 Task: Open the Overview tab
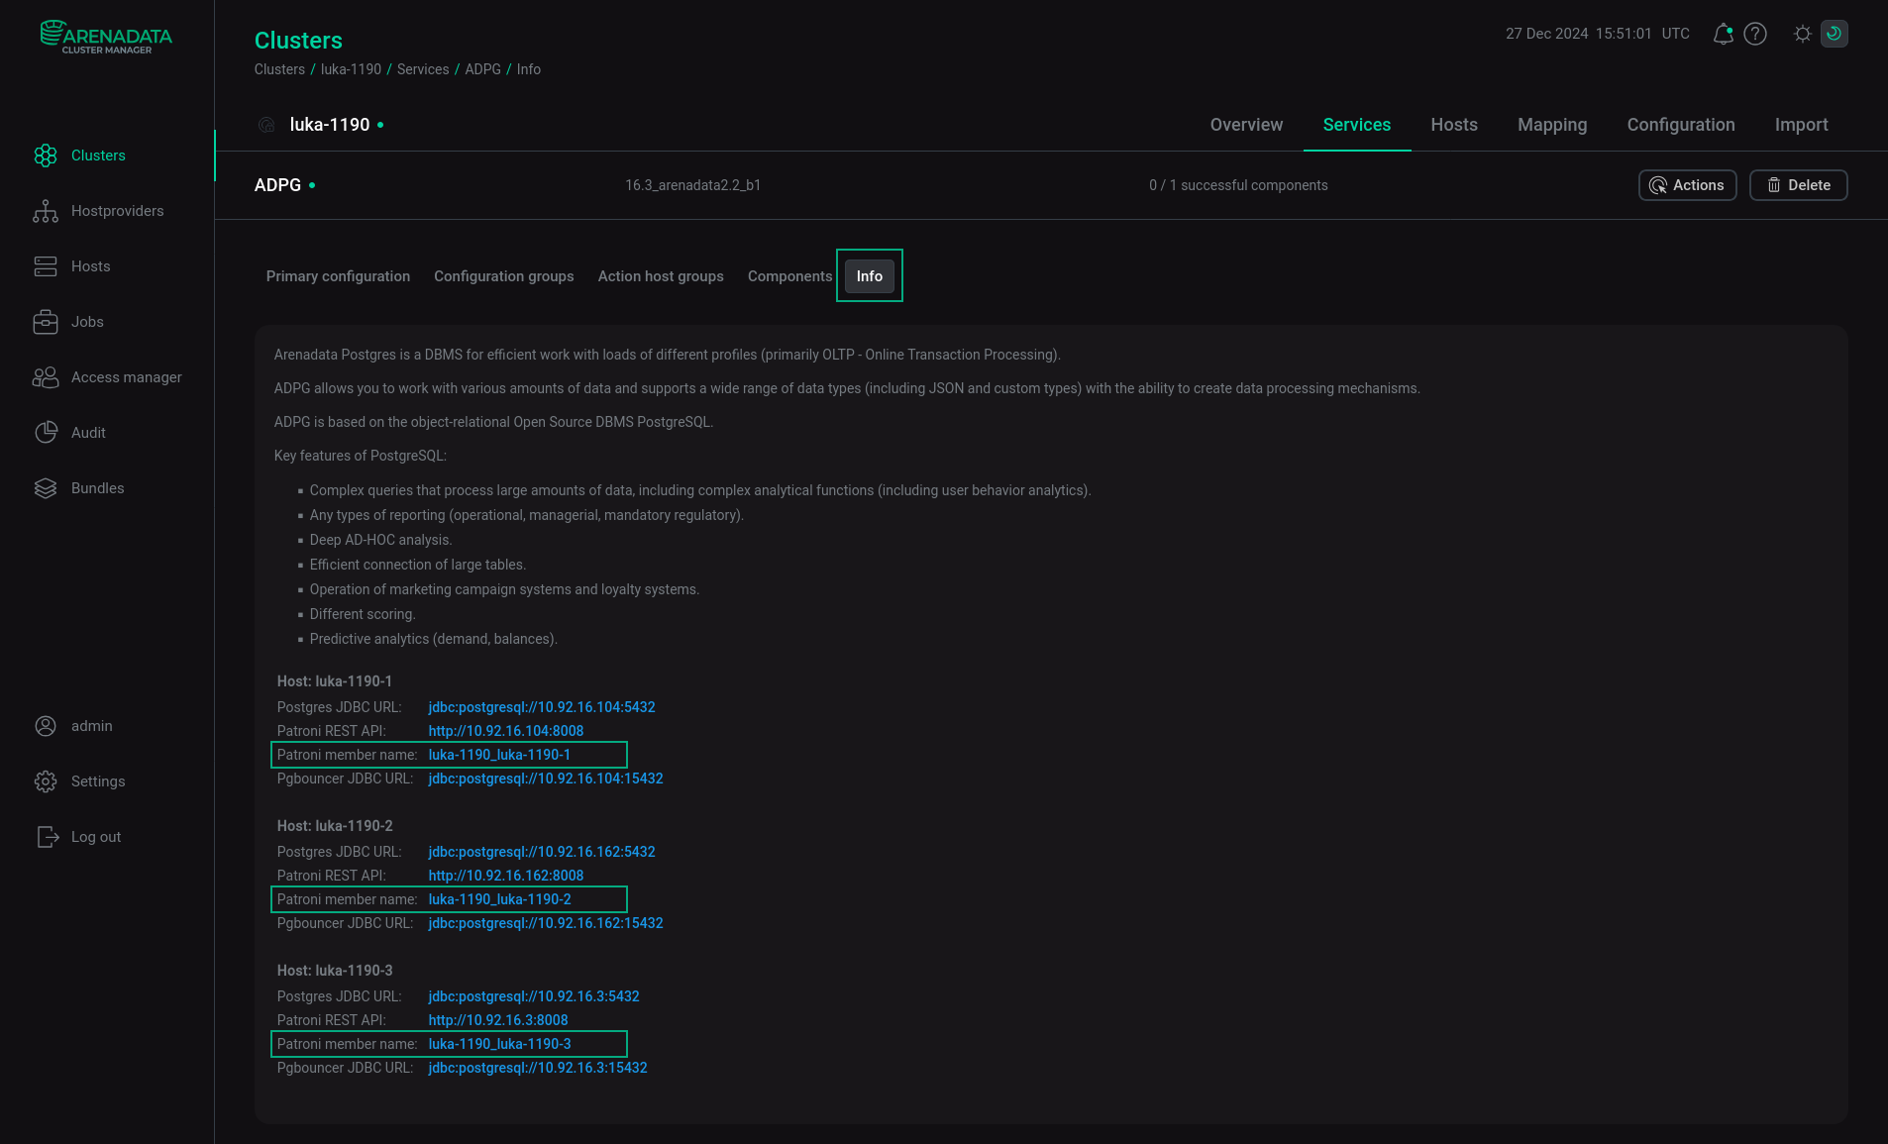(x=1246, y=125)
